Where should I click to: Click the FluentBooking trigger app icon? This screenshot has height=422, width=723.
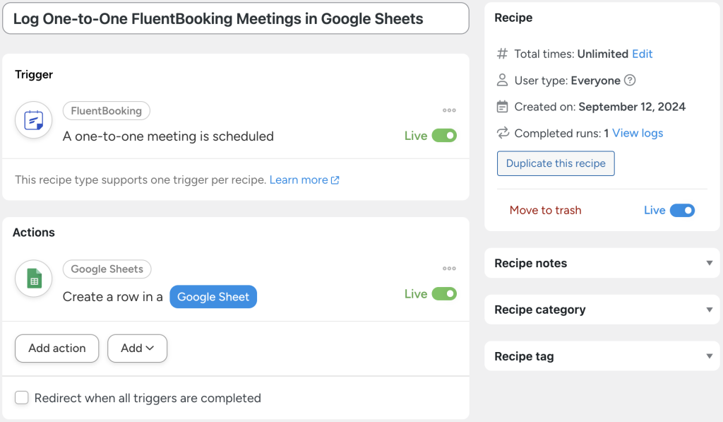(x=32, y=120)
